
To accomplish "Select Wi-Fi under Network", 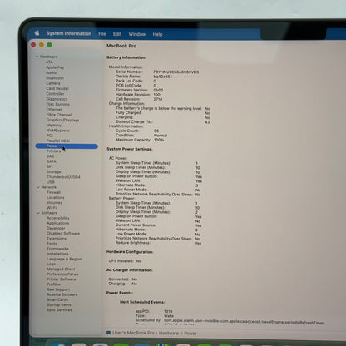I will [x=52, y=208].
